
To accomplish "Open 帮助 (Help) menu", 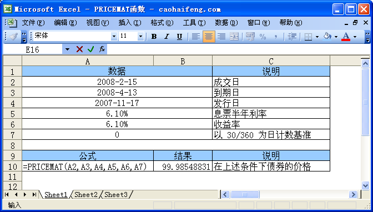I will 291,23.
